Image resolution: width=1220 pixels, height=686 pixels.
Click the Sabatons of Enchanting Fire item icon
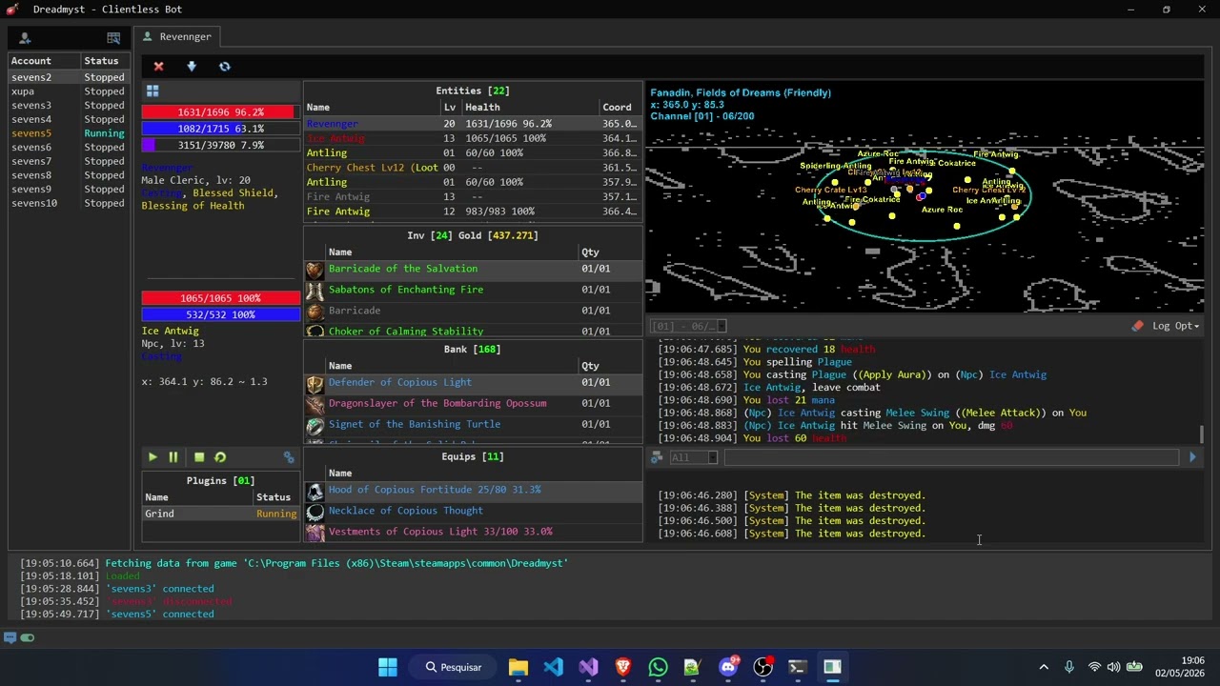click(315, 291)
